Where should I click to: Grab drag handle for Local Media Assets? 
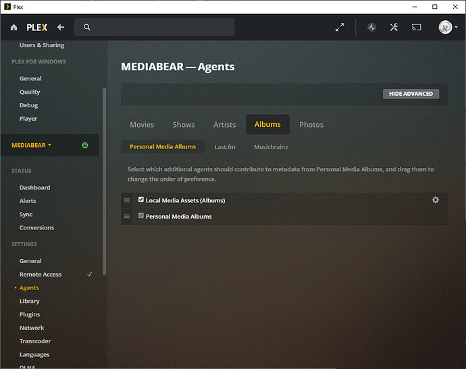pos(127,200)
